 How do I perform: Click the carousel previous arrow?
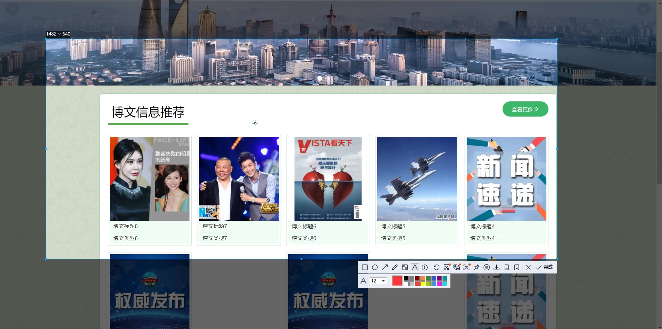tap(12, 9)
